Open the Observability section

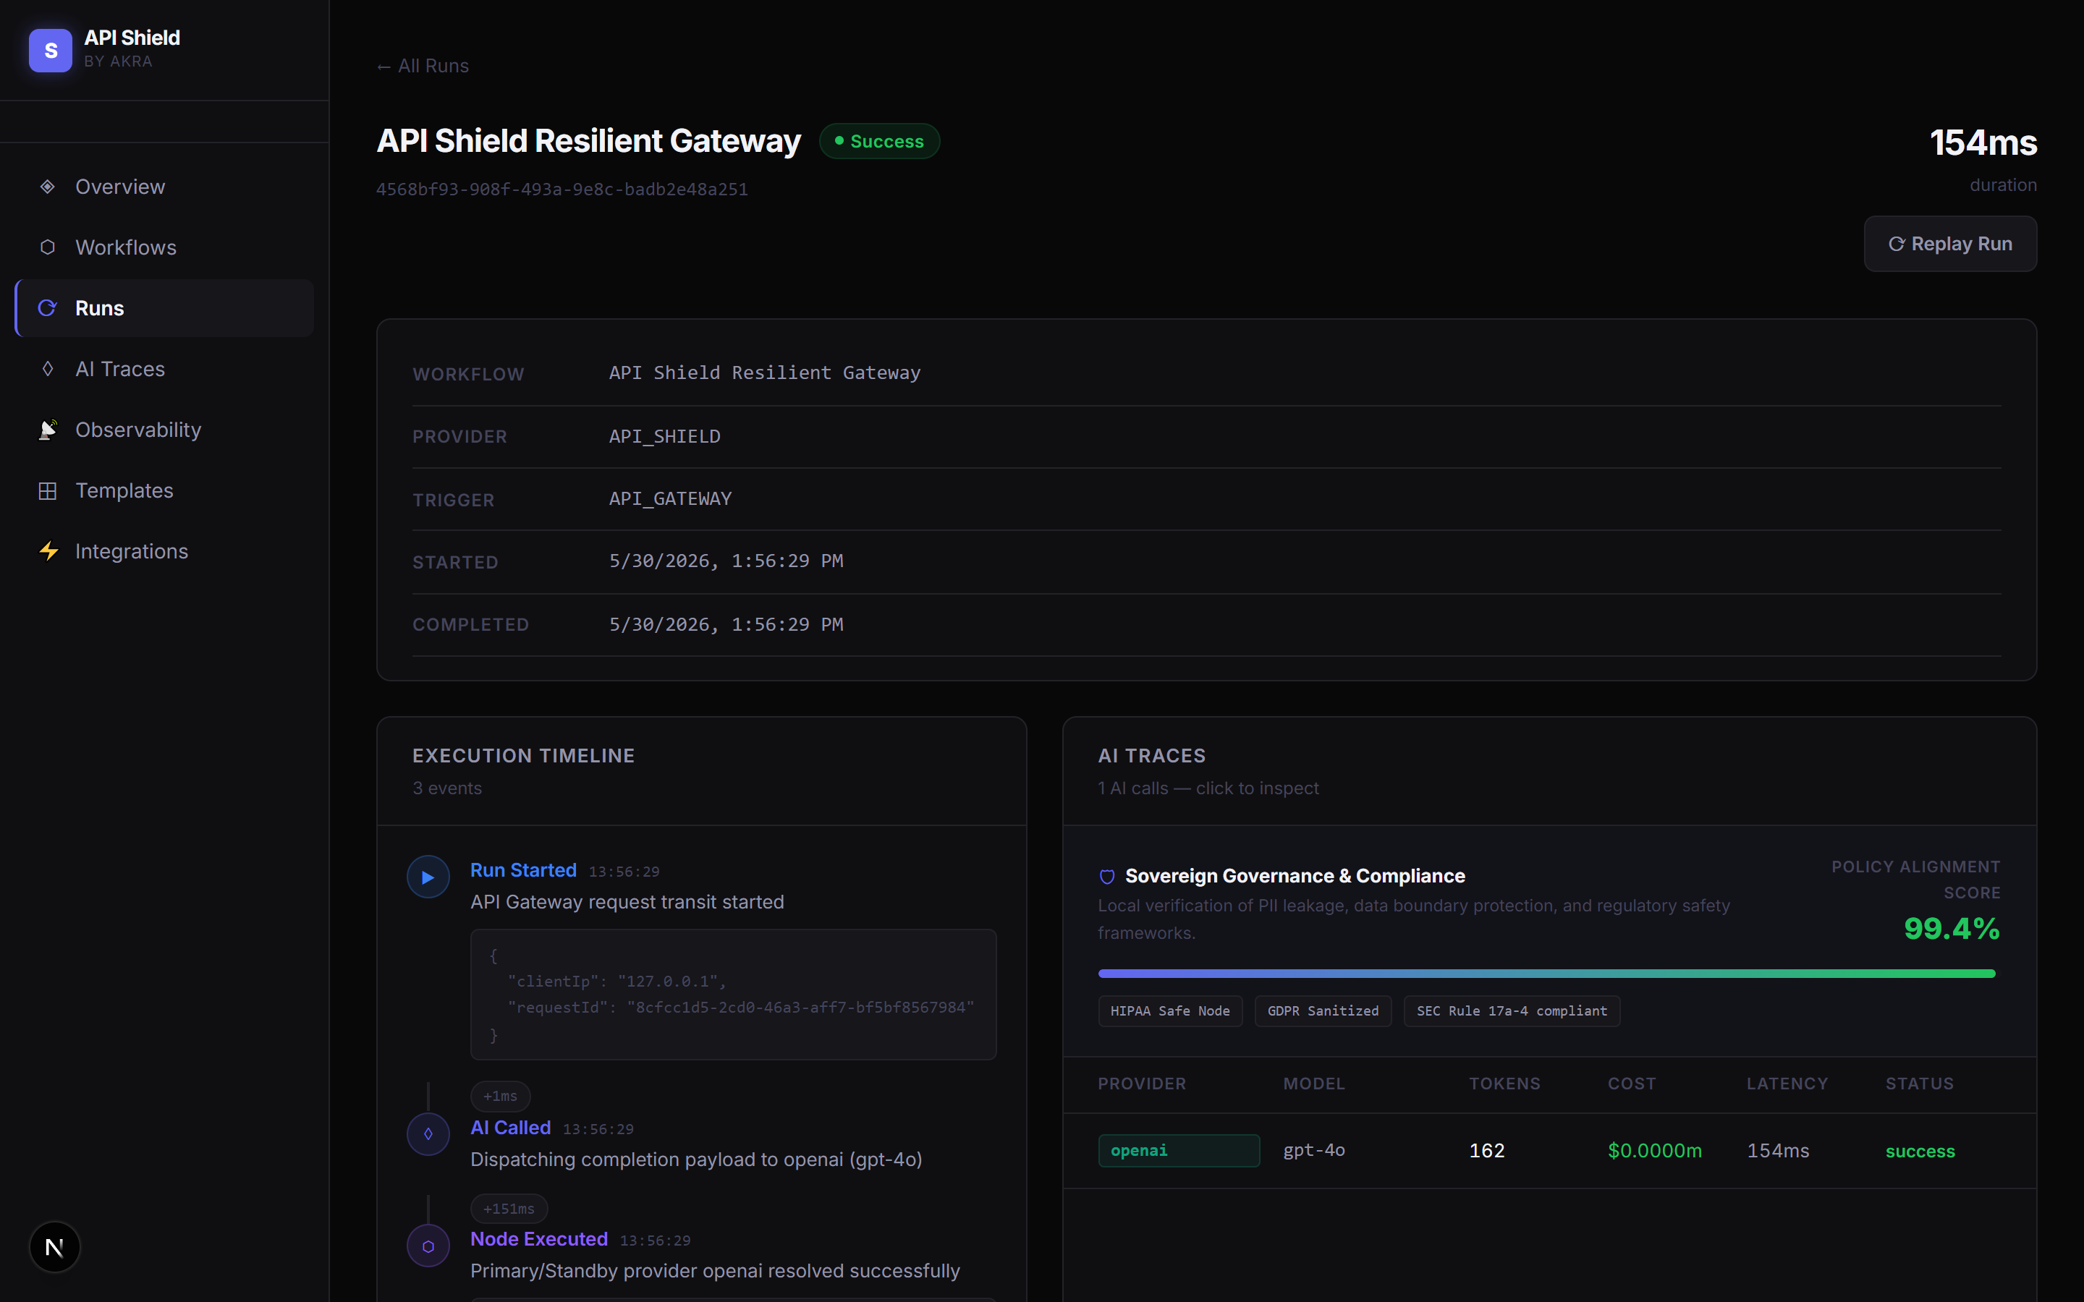[164, 430]
